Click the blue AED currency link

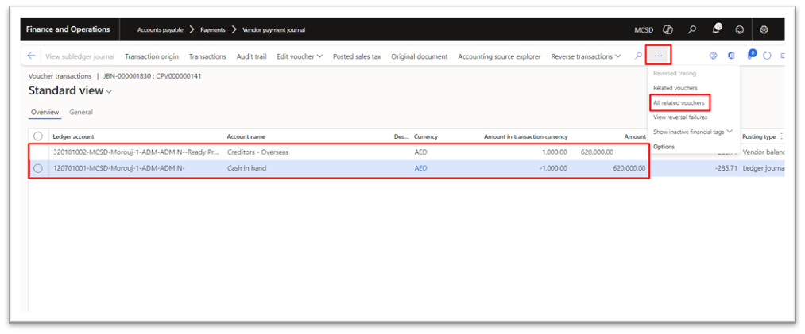tap(421, 168)
